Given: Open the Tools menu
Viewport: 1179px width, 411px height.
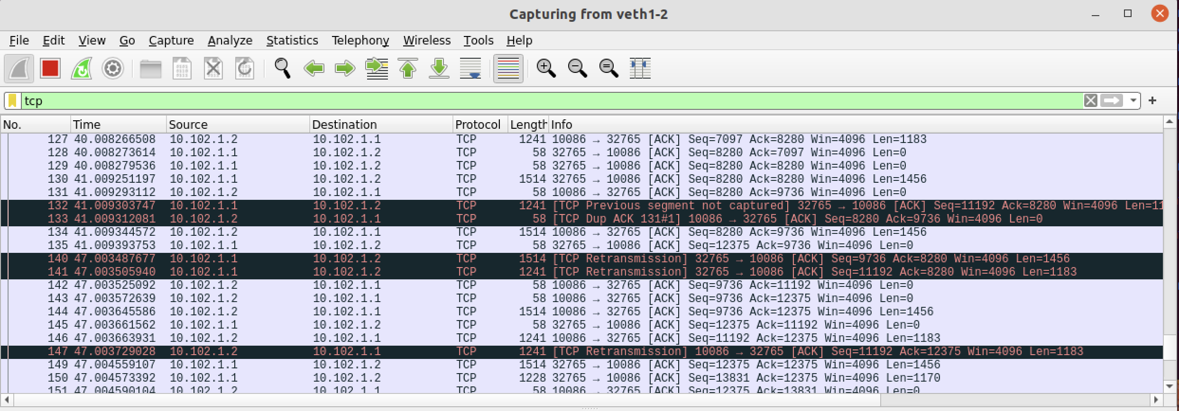Looking at the screenshot, I should tap(479, 41).
